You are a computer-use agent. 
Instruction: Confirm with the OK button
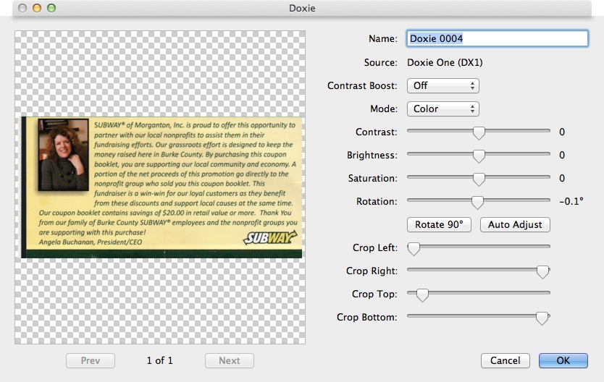click(x=563, y=360)
